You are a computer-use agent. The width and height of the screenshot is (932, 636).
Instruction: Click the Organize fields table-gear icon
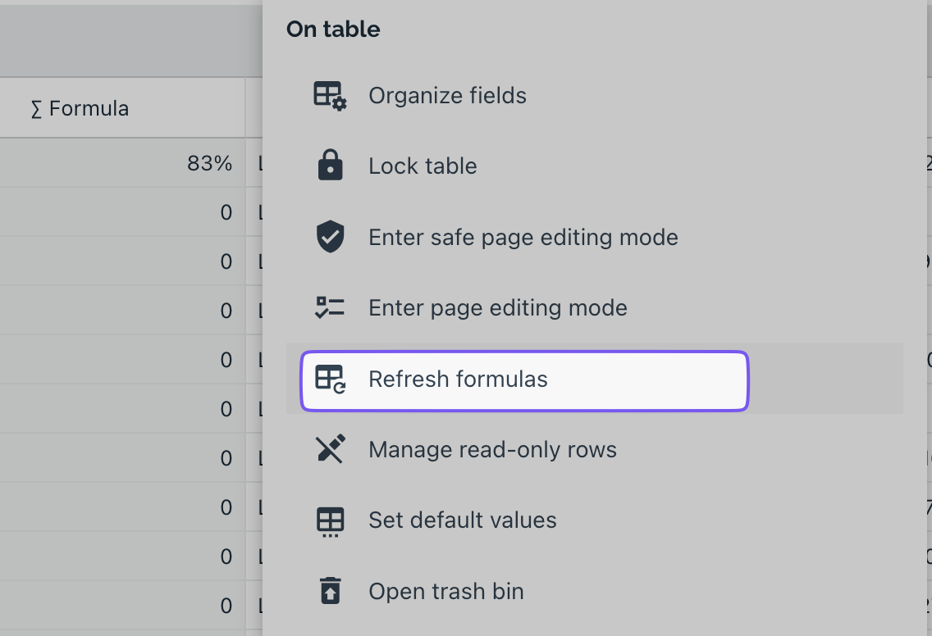pyautogui.click(x=330, y=96)
